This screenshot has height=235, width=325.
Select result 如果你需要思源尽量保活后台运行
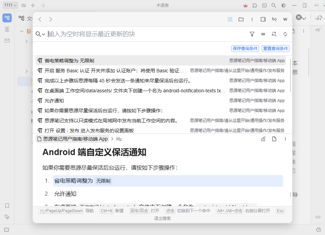161,111
